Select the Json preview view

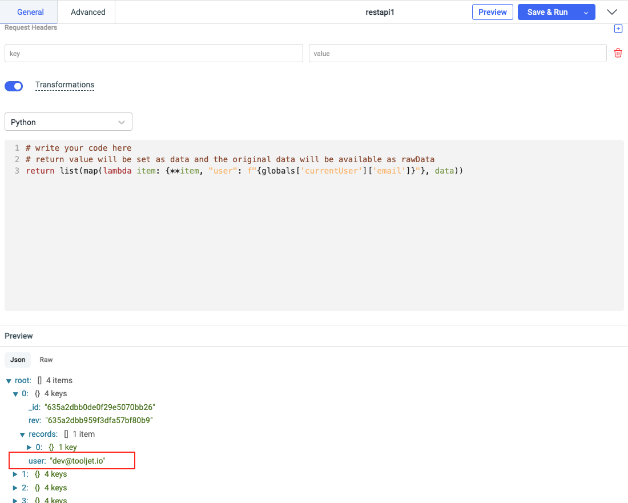18,360
